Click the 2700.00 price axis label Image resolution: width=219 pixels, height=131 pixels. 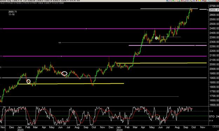(214, 6)
